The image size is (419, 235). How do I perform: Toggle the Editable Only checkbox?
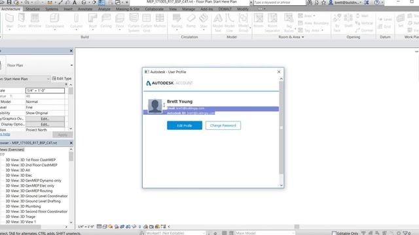[x=334, y=233]
